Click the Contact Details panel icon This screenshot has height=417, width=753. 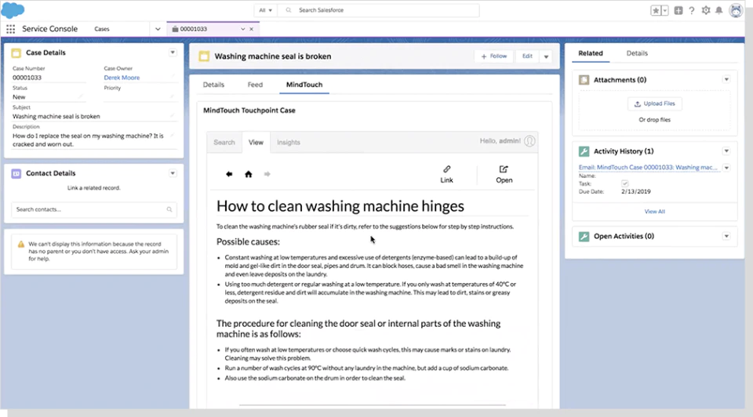point(16,174)
